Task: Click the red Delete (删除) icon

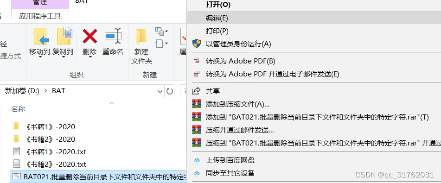Action: (89, 36)
